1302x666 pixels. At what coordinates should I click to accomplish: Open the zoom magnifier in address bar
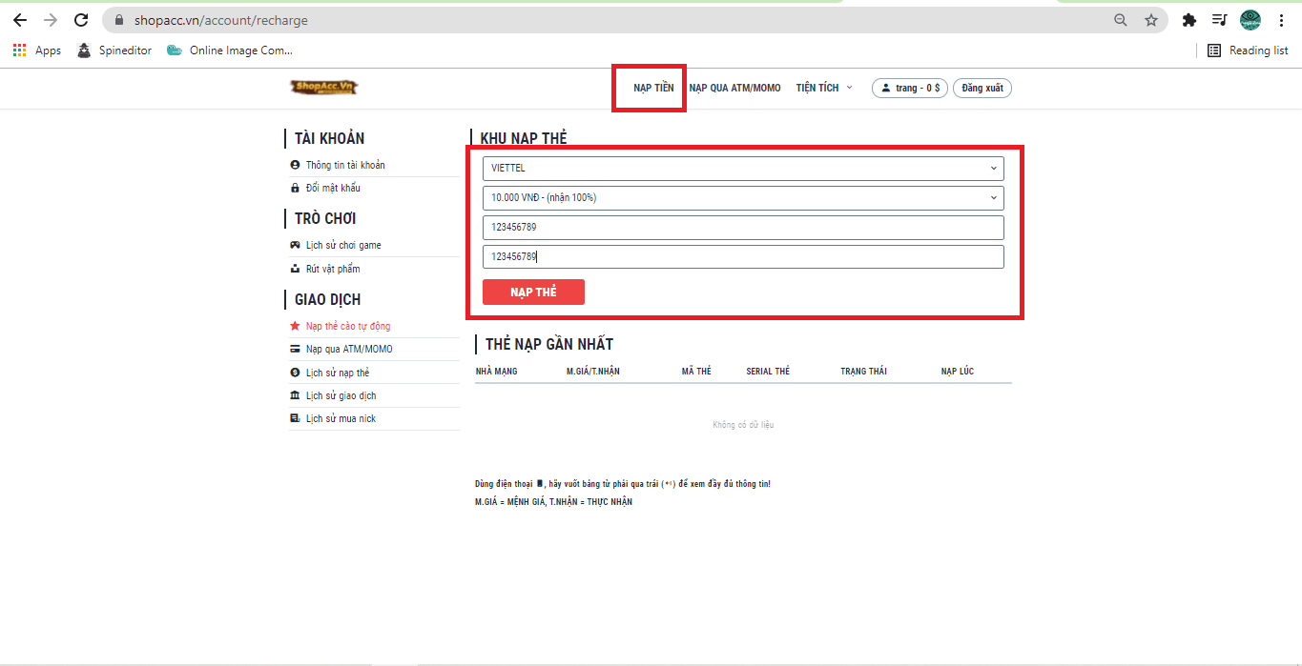(1121, 20)
